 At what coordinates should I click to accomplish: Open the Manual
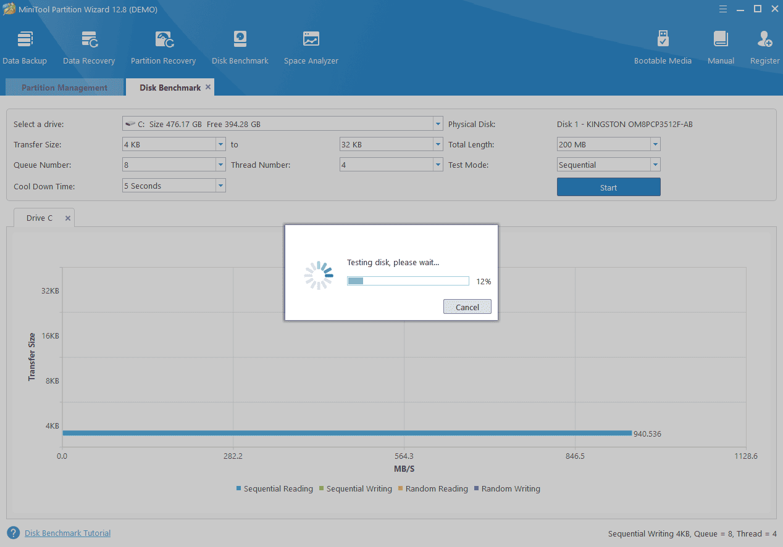tap(721, 46)
